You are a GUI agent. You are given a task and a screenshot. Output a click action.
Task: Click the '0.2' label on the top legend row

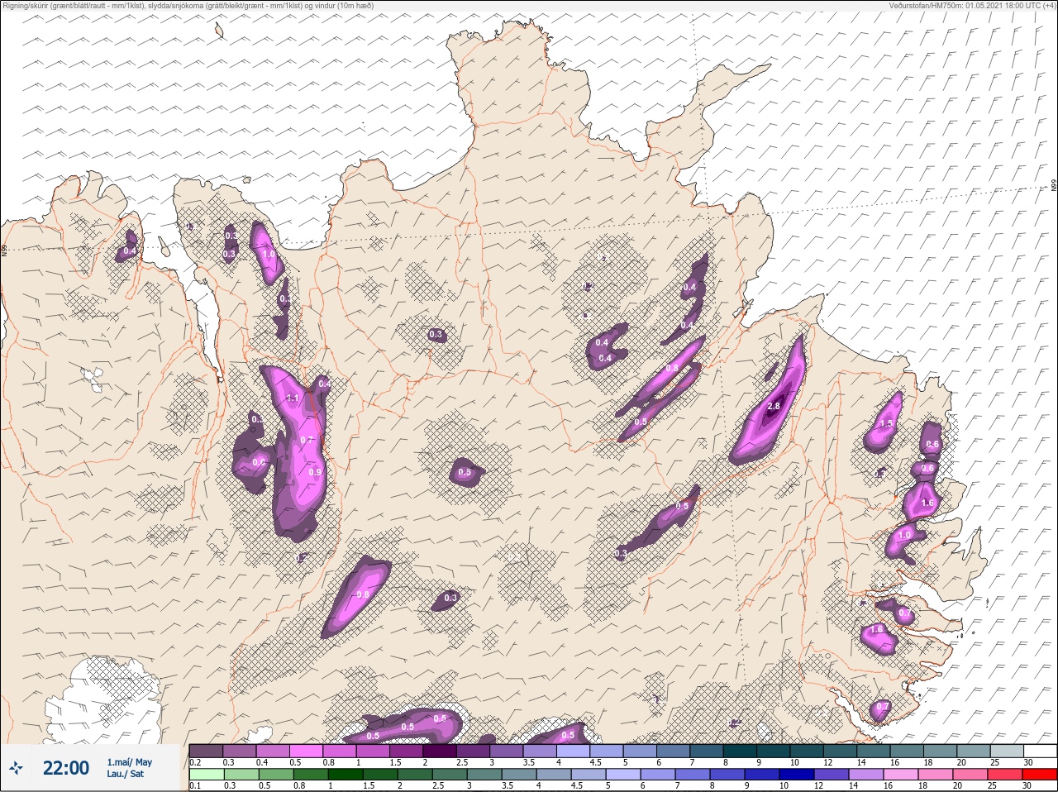pos(195,762)
